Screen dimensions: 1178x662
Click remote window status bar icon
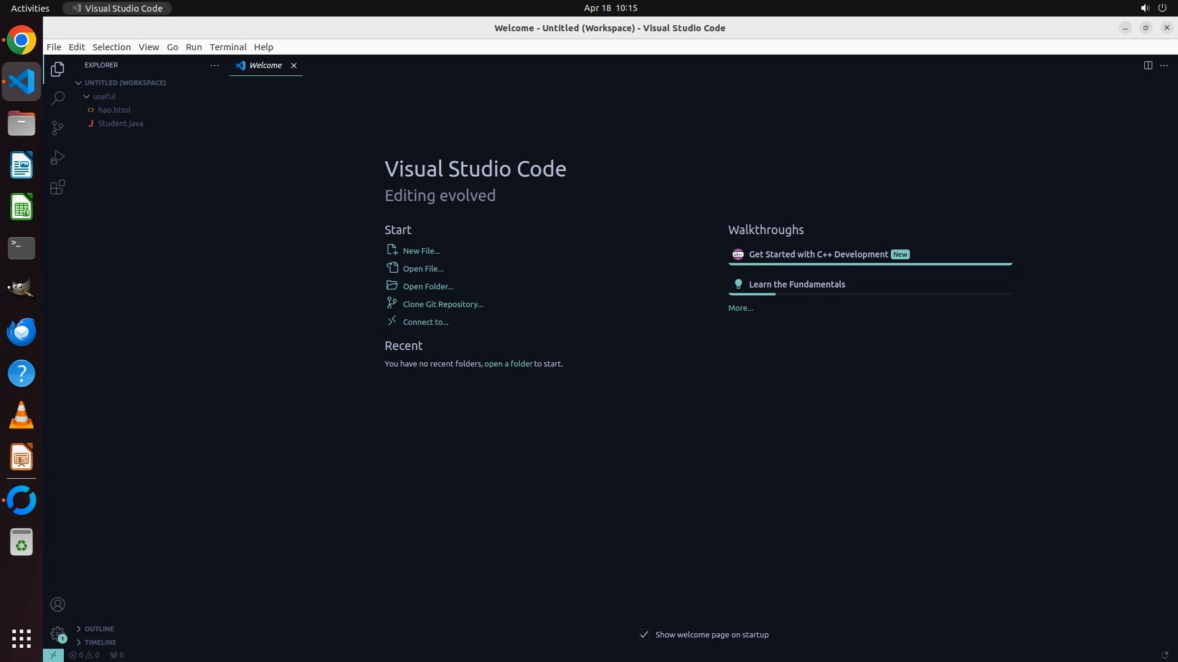tap(53, 655)
